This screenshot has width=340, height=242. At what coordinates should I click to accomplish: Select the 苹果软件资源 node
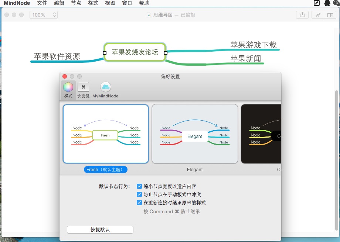[57, 56]
